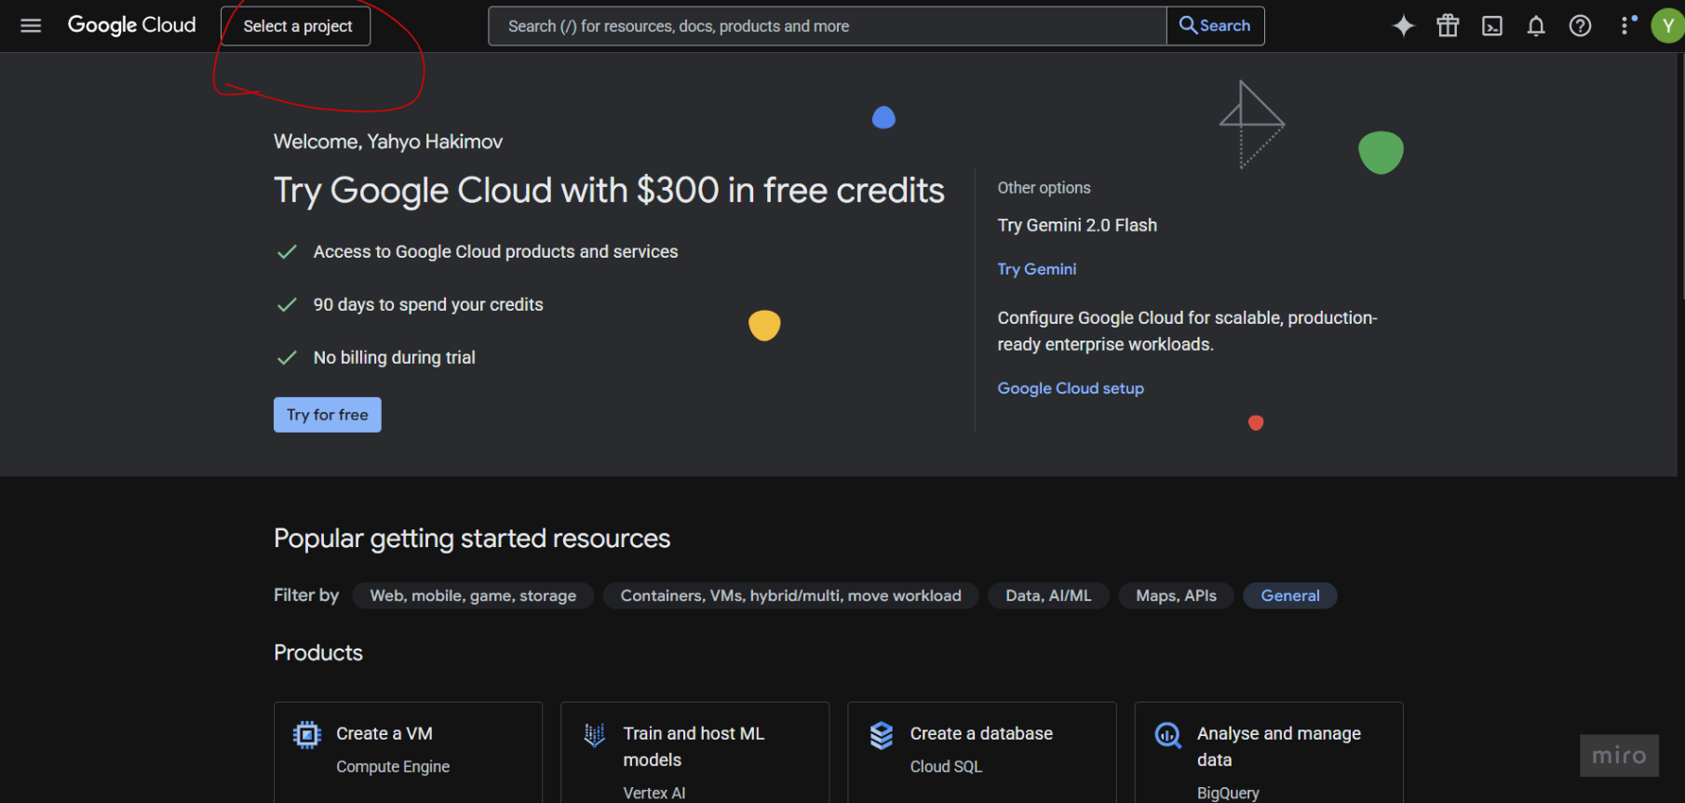Open the Select a project picker

[x=296, y=26]
